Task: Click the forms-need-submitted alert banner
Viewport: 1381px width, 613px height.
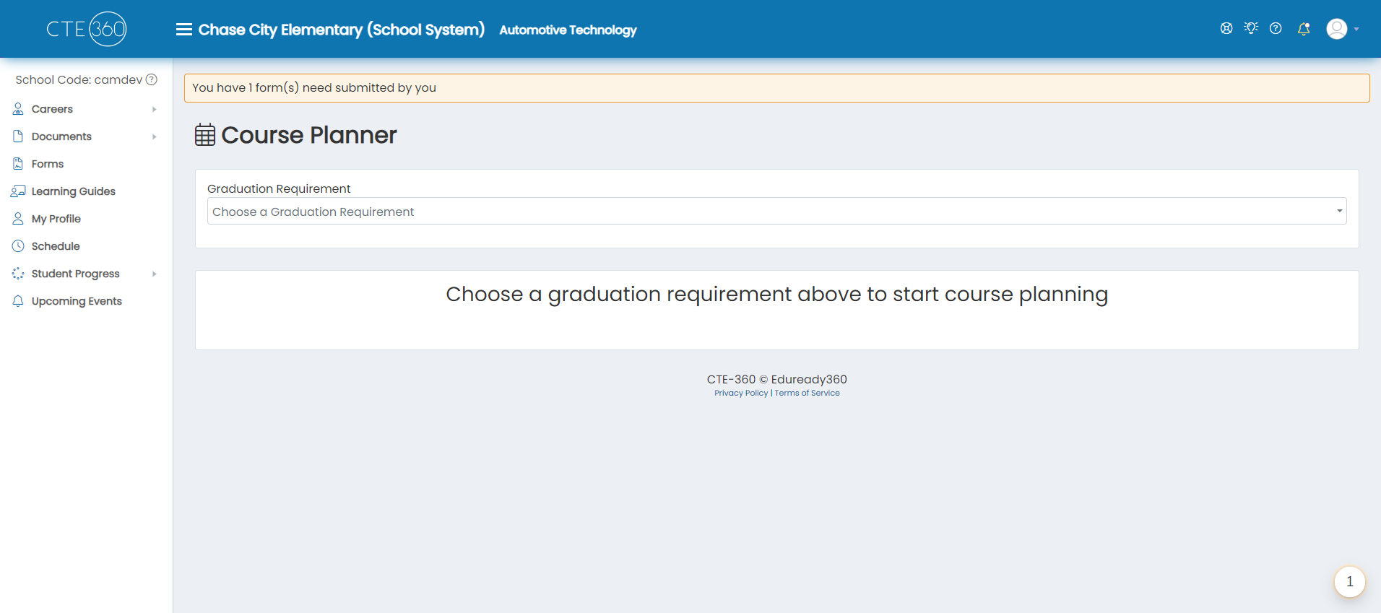Action: coord(776,88)
